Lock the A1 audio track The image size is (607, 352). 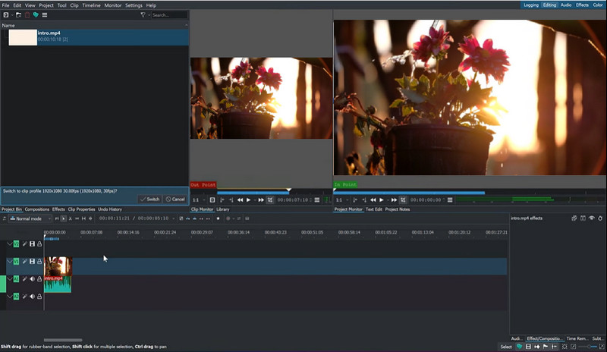click(39, 279)
